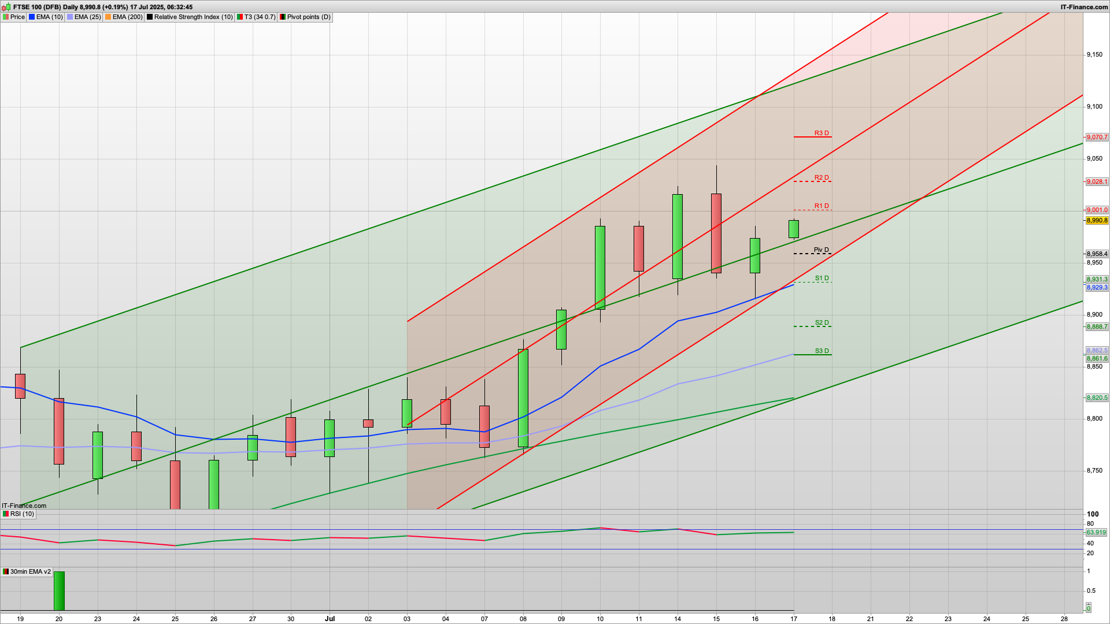Click the green bar in 30min EMA panel
This screenshot has height=624, width=1110.
tap(59, 590)
